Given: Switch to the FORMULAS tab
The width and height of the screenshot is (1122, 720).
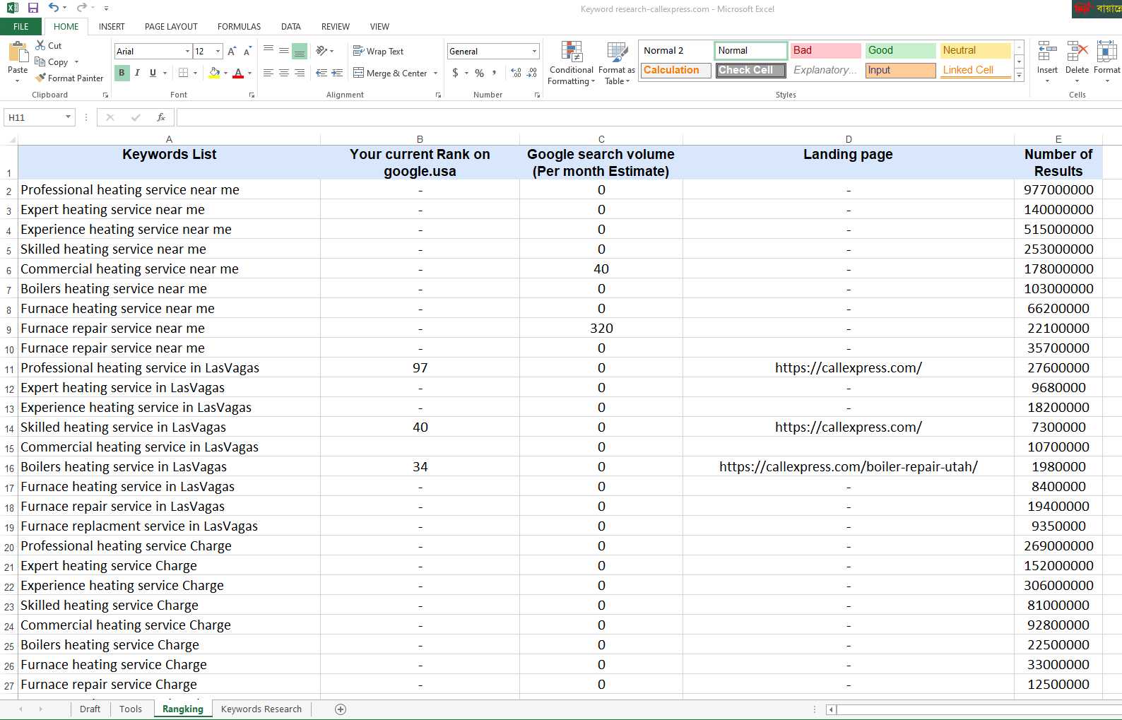Looking at the screenshot, I should click(239, 26).
